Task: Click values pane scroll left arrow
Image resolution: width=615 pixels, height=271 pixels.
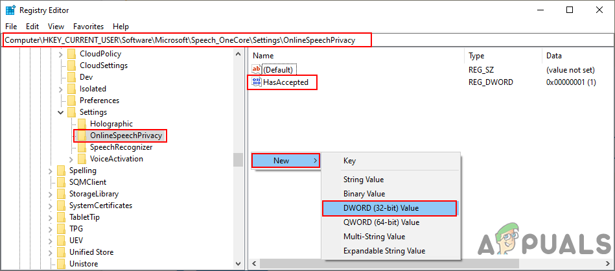Action: point(255,264)
